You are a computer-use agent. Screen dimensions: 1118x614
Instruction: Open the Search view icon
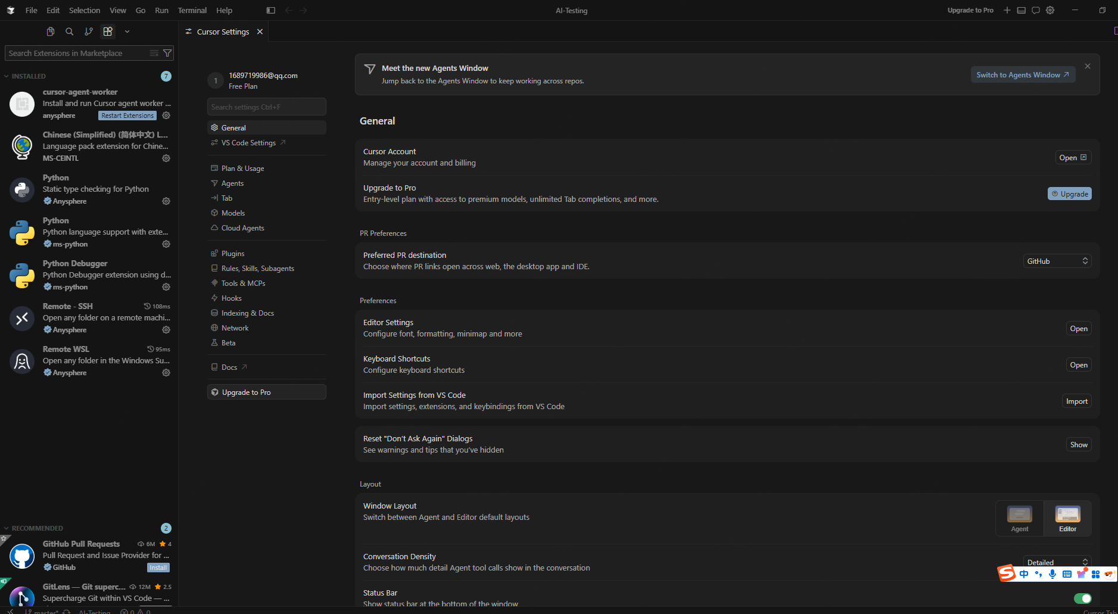(x=70, y=32)
